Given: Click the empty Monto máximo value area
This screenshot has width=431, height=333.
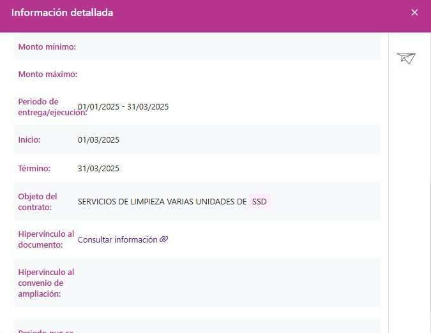Looking at the screenshot, I should (223, 74).
